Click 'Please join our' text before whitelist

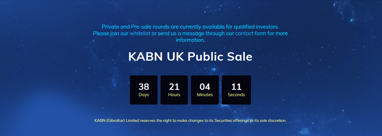coord(111,33)
